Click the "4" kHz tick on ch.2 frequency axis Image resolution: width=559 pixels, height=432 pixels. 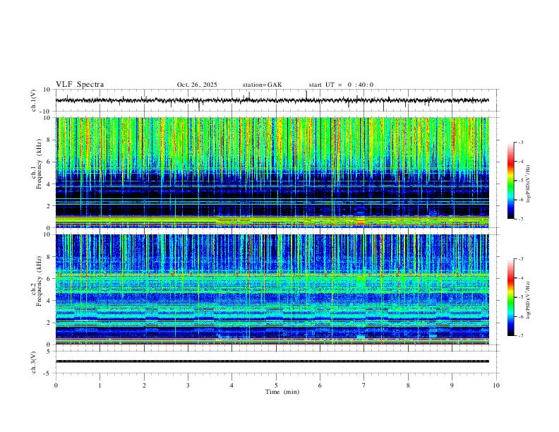tap(49, 301)
